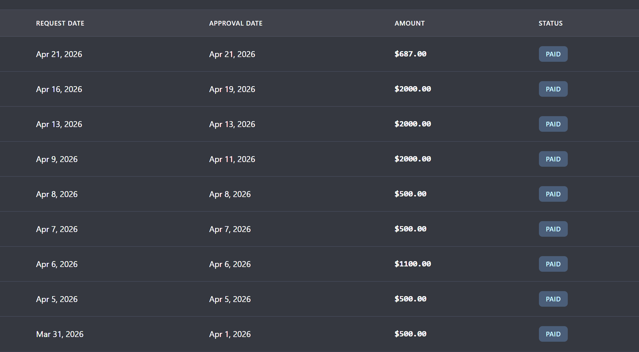Click PAID badge in Mar 31 request row
The height and width of the screenshot is (352, 639).
pyautogui.click(x=553, y=334)
